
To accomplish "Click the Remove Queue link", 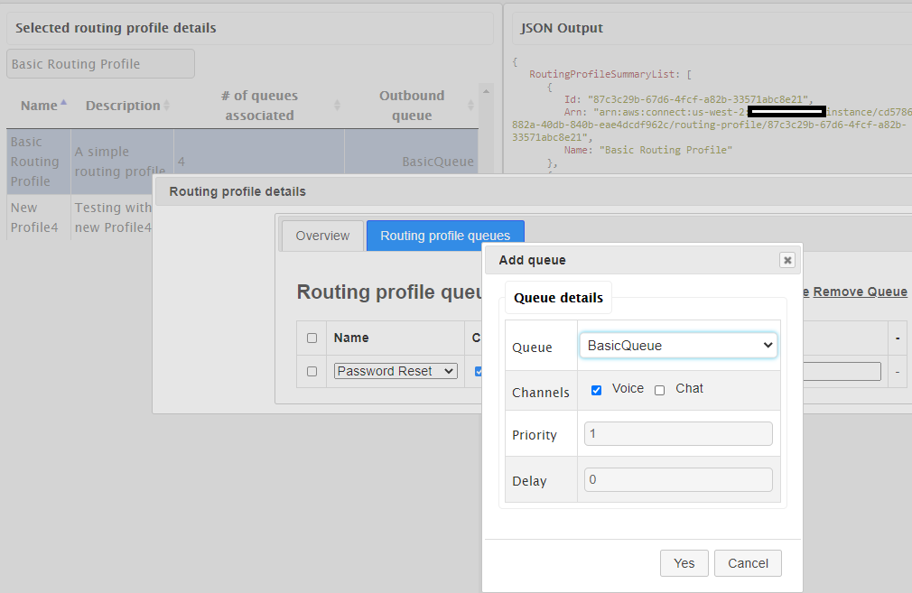I will tap(860, 292).
